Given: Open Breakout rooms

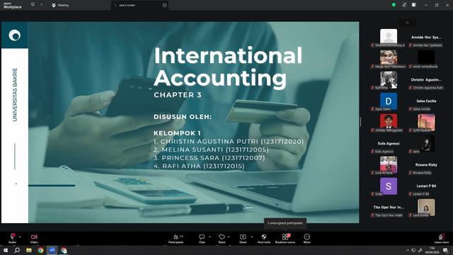Looking at the screenshot, I should click(285, 239).
